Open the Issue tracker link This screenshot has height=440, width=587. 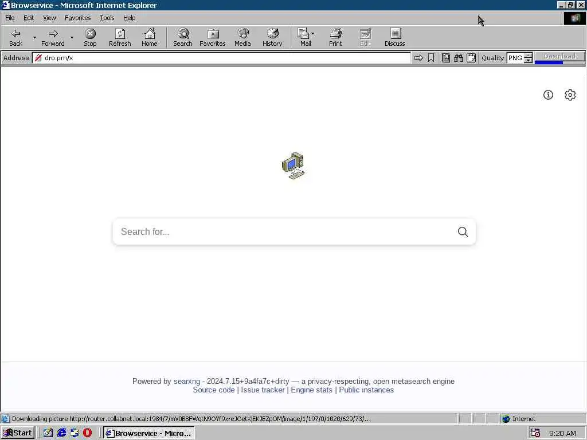click(x=263, y=390)
